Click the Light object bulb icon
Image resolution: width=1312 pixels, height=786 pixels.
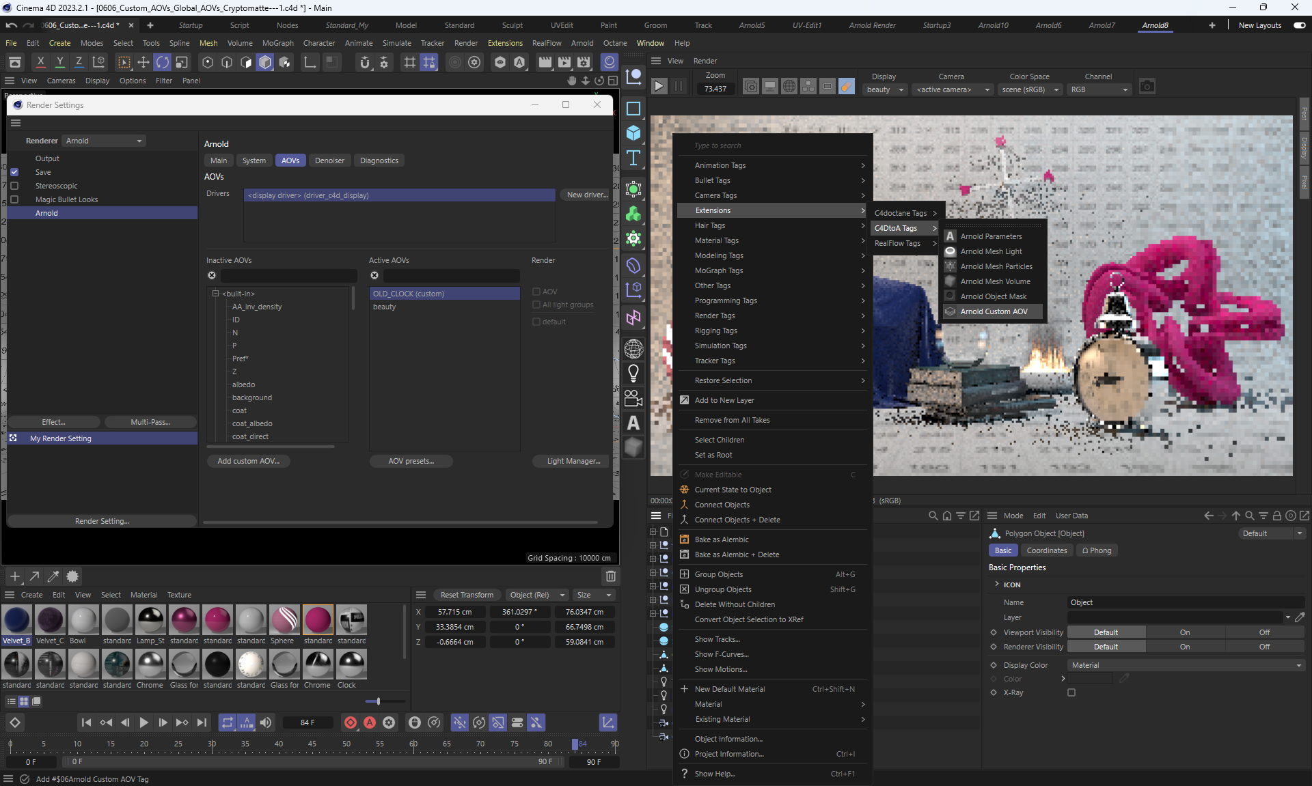click(x=633, y=373)
